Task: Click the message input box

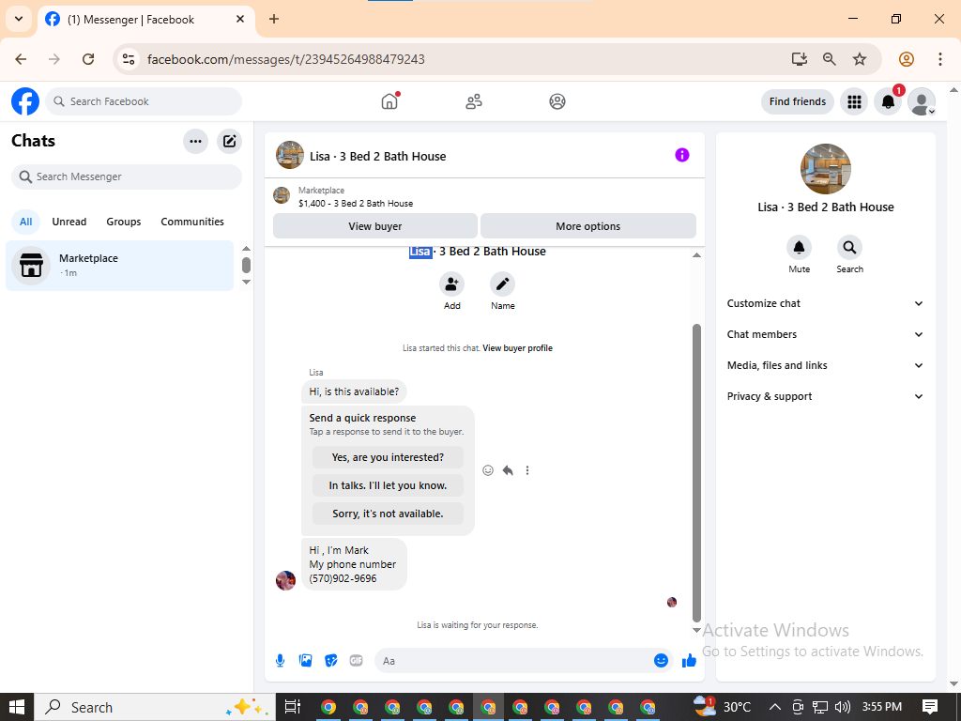Action: [x=515, y=660]
